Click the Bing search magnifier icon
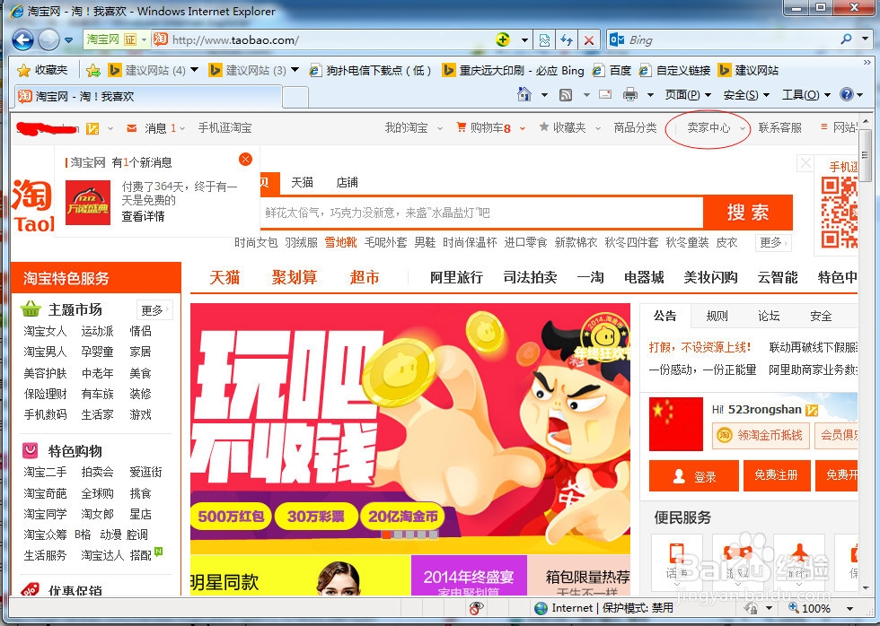The width and height of the screenshot is (880, 626). coord(846,39)
